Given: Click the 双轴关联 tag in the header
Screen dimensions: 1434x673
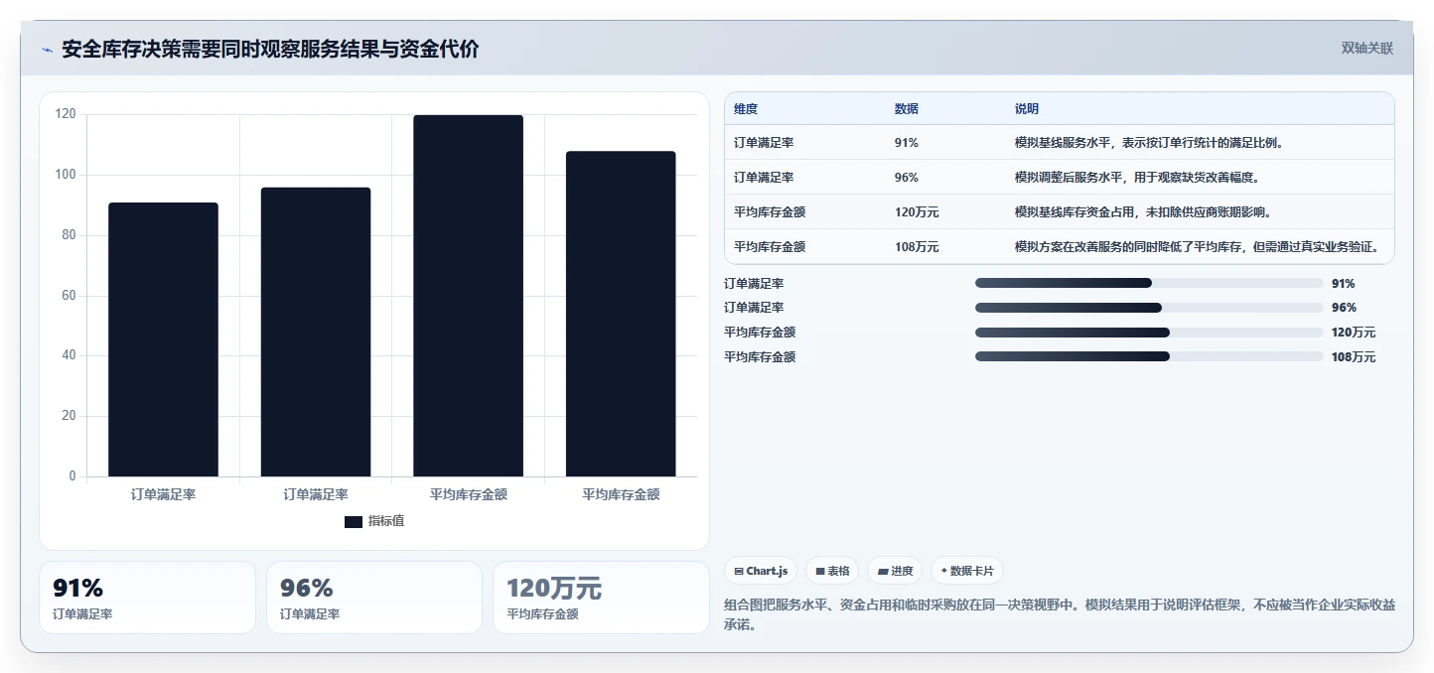Looking at the screenshot, I should pyautogui.click(x=1367, y=49).
